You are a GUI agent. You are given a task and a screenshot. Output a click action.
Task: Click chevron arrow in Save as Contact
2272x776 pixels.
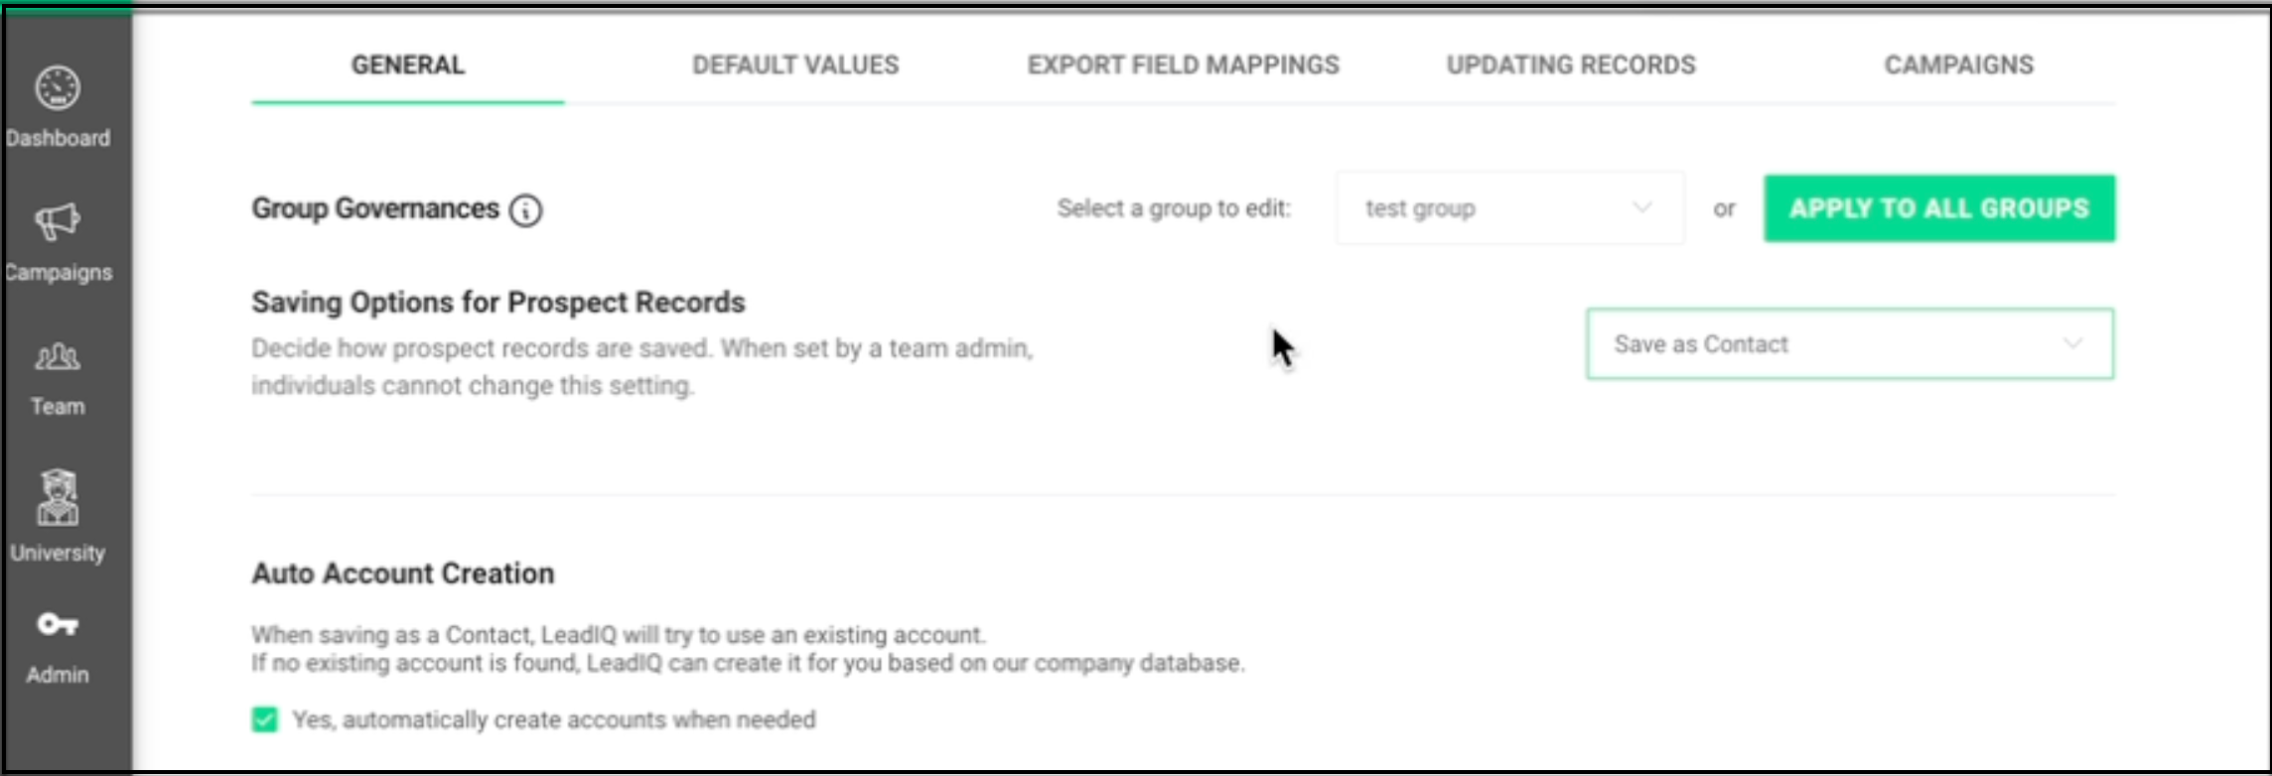[2072, 344]
